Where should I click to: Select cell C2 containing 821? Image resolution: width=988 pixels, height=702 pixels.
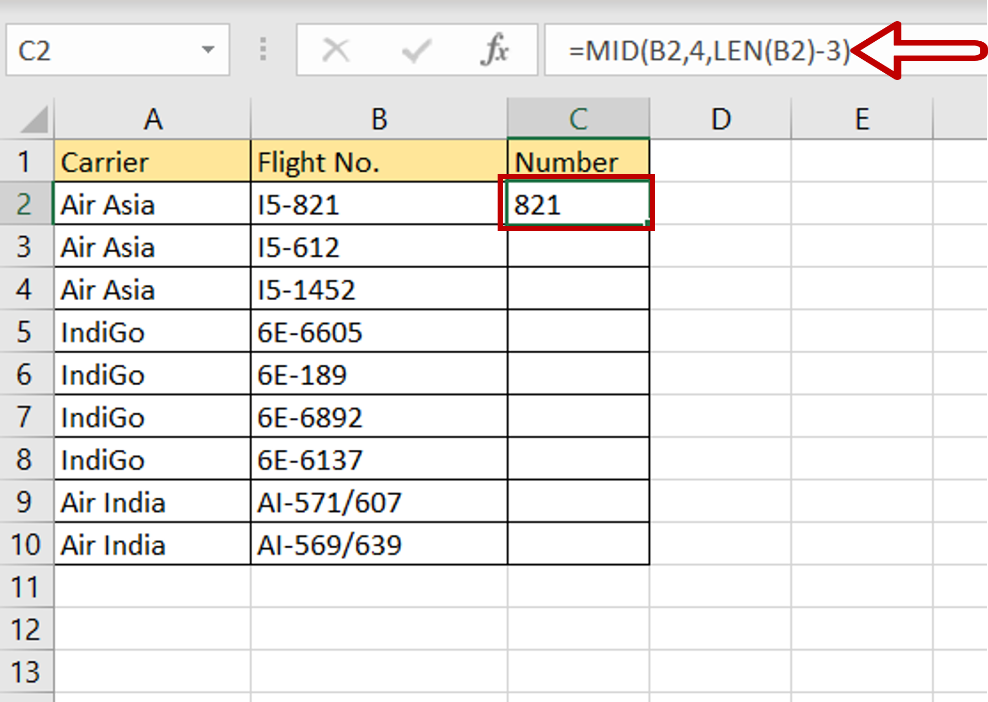(x=578, y=203)
